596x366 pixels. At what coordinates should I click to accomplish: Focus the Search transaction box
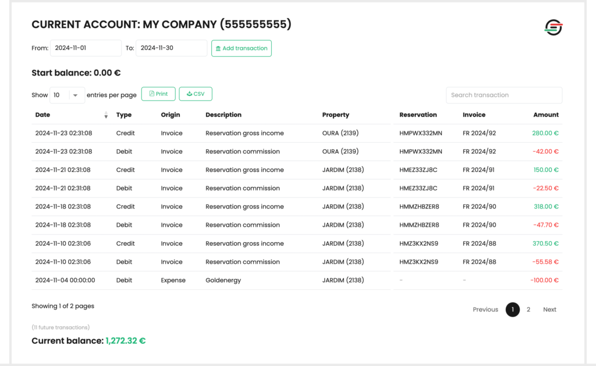pyautogui.click(x=504, y=95)
